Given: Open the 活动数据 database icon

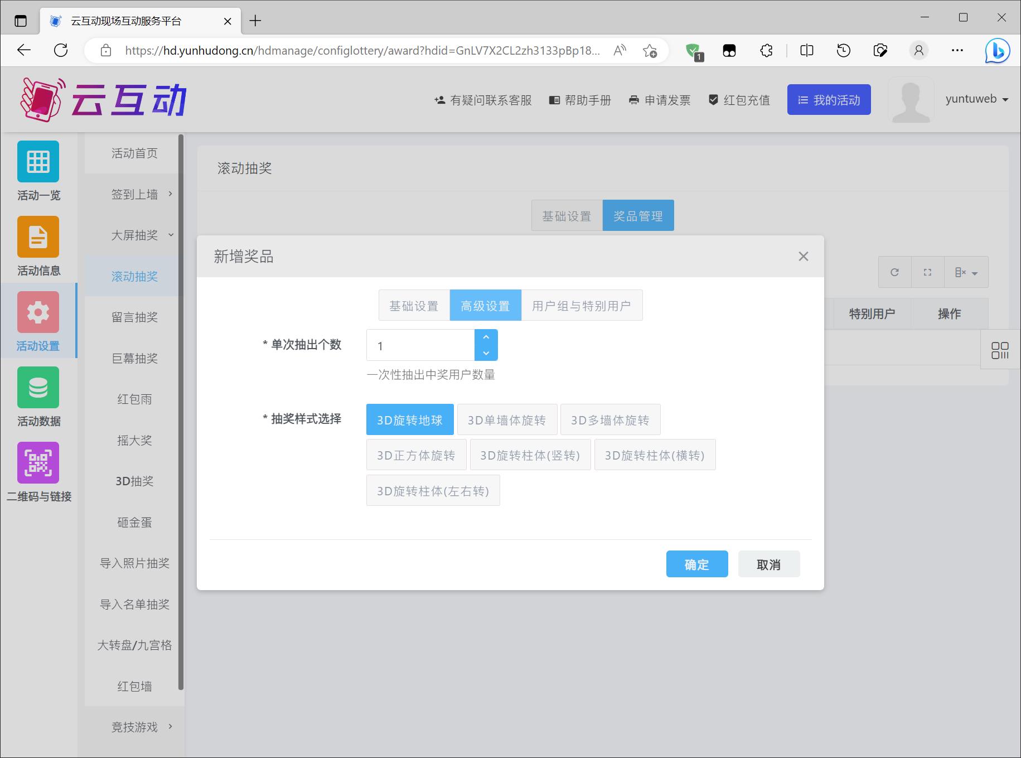Looking at the screenshot, I should pyautogui.click(x=38, y=388).
